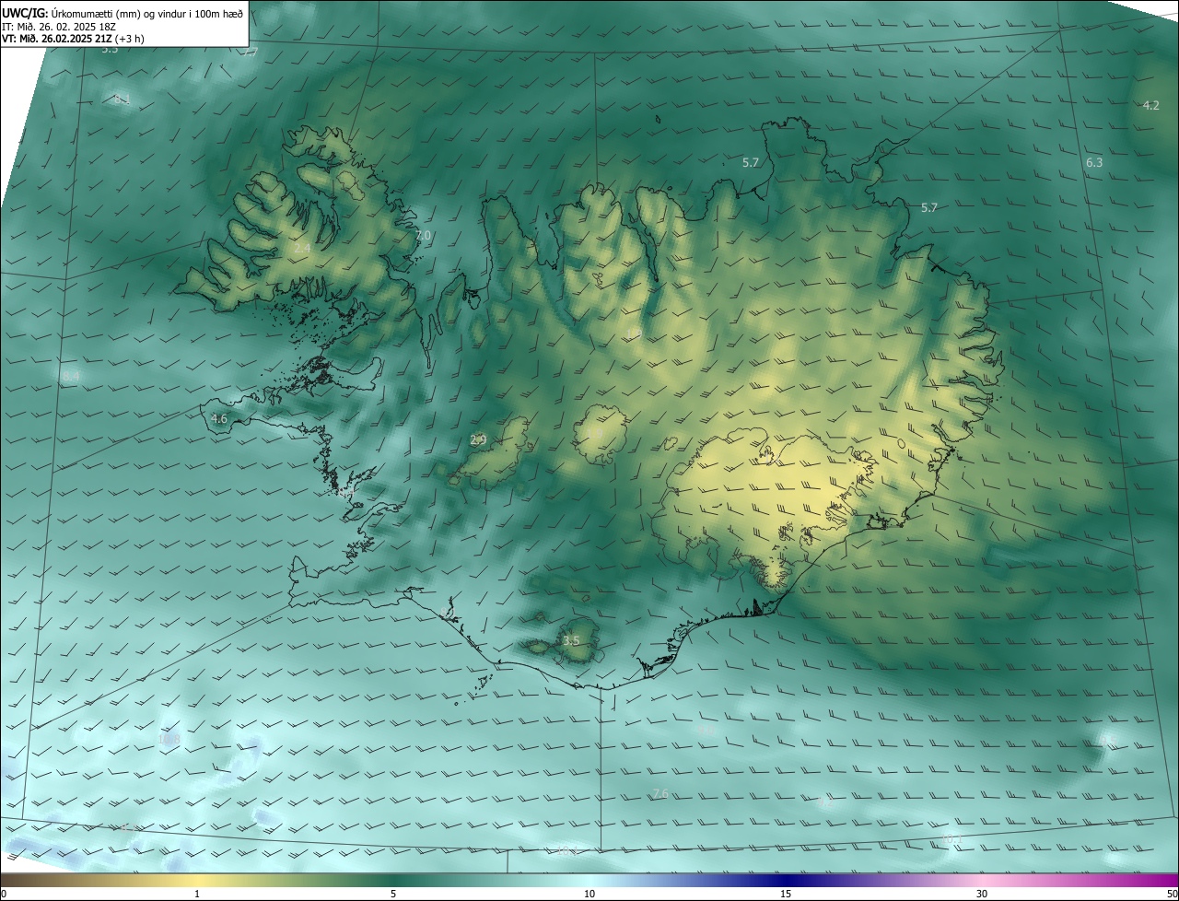Click the 7.0 value label
The image size is (1179, 901).
423,236
